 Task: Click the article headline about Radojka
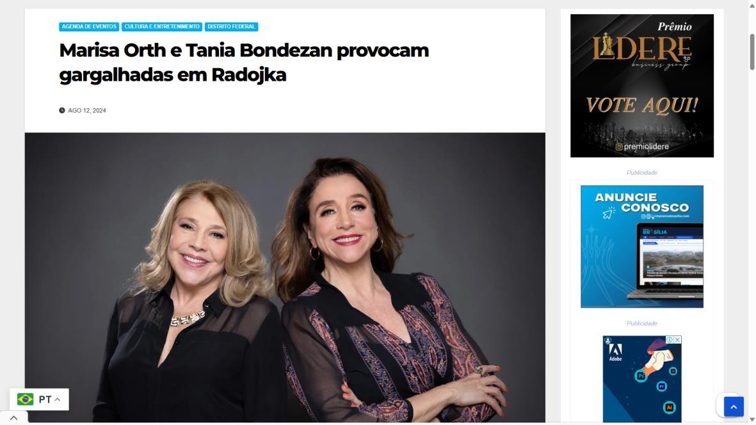pos(244,63)
